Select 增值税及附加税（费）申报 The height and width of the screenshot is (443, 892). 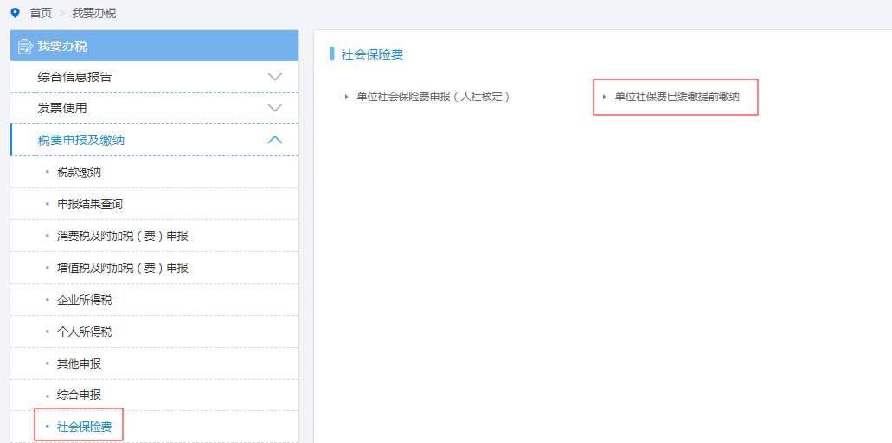(123, 268)
